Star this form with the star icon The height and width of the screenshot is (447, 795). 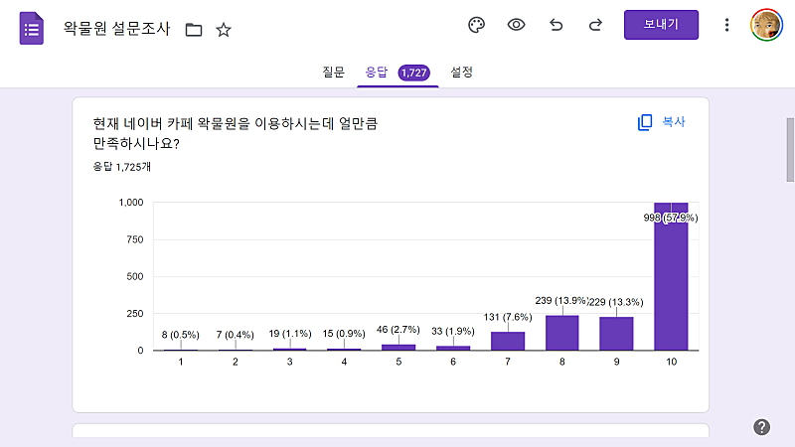tap(224, 30)
